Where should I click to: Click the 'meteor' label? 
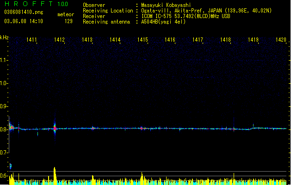tap(66, 14)
